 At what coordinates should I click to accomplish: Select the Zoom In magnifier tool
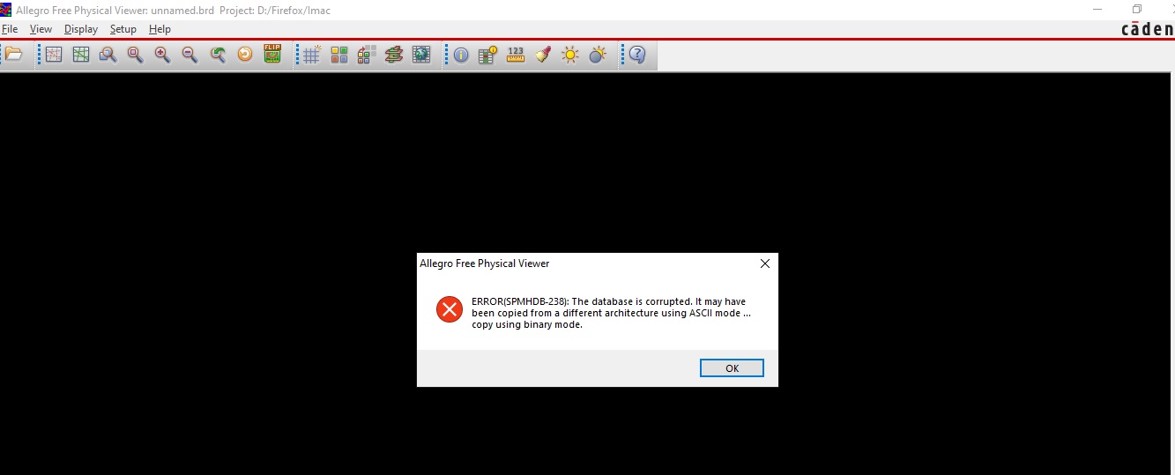pos(162,55)
